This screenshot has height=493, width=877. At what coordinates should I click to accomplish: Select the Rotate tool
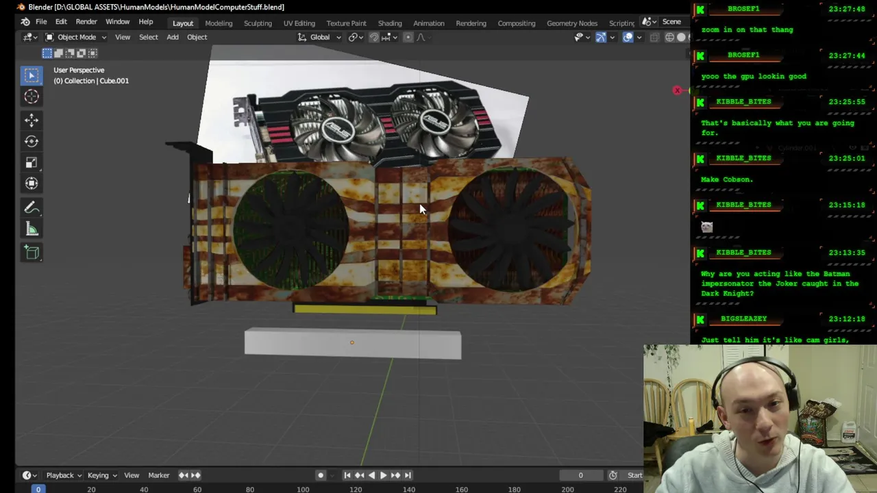(x=32, y=141)
